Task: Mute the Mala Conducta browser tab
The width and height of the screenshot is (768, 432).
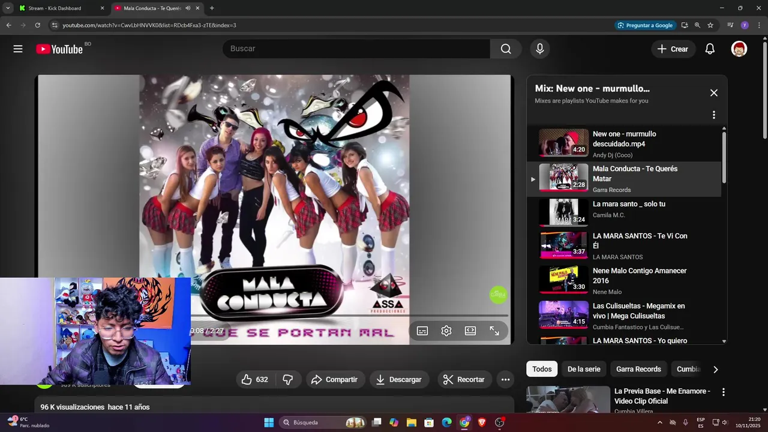Action: click(188, 8)
